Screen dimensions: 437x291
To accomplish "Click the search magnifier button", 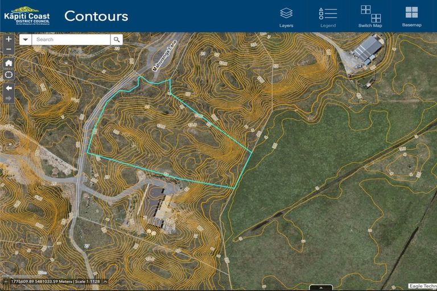I will click(x=117, y=40).
